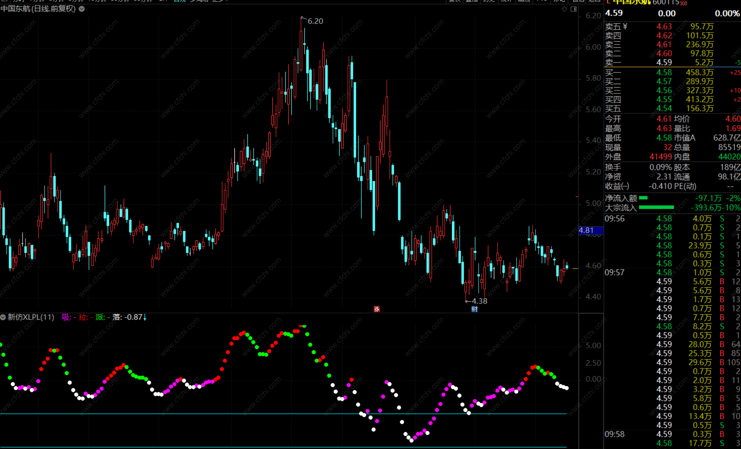This screenshot has width=741, height=449.
Task: Select the blue 4.81 price axis marker
Action: point(590,230)
